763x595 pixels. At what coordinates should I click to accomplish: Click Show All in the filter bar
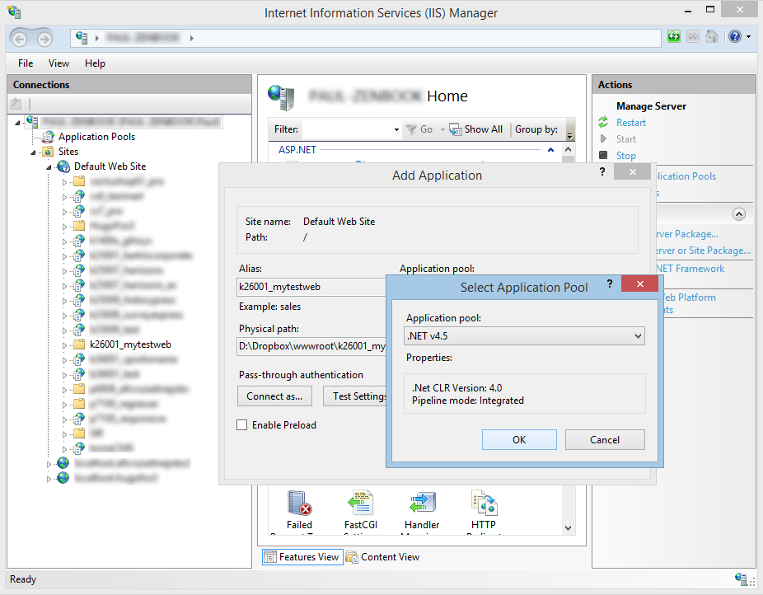pos(476,129)
